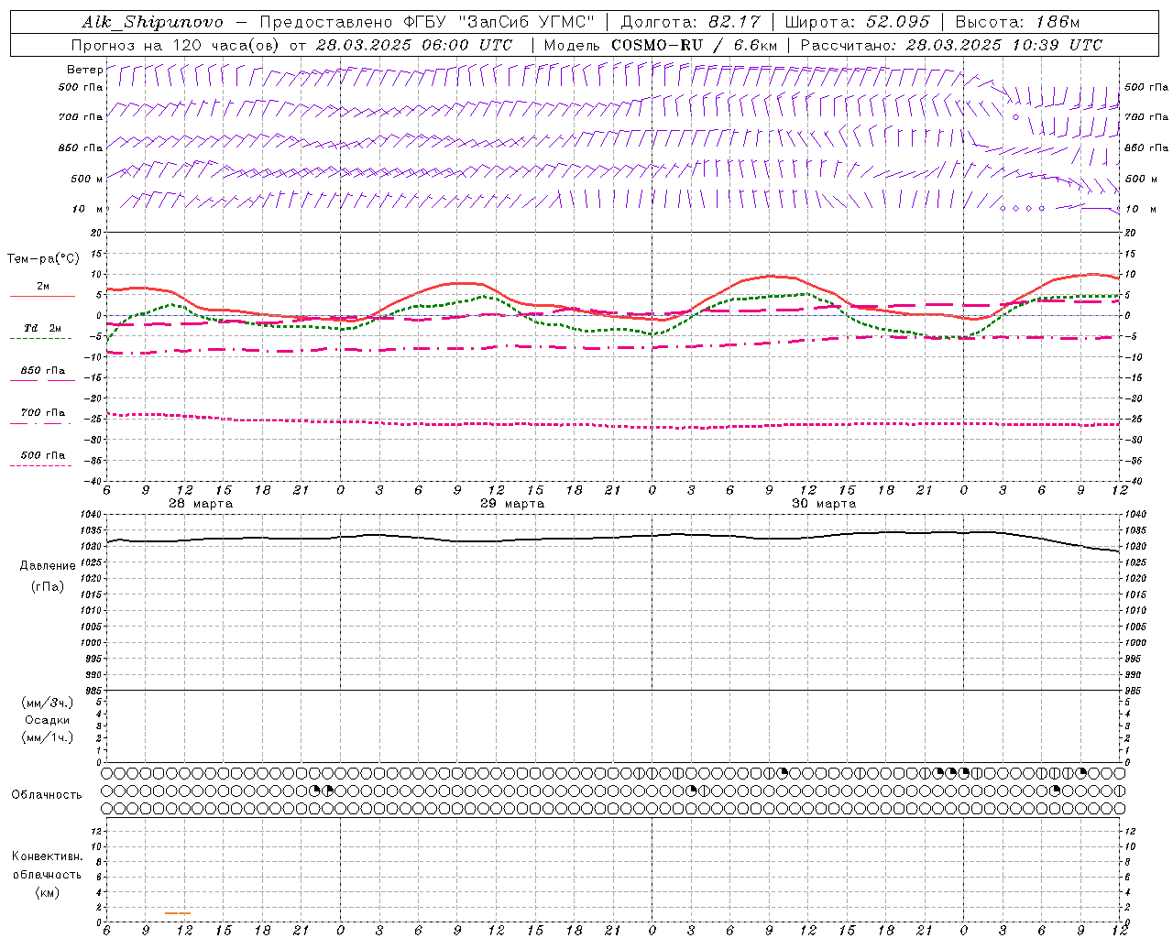
Task: Click the 700 гПа temperature legend entry under Td 2м
Action: 42,413
